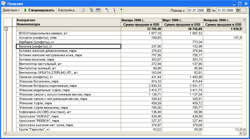Click the Февраль 2006 г. column header
This screenshot has width=250, height=139.
click(x=222, y=20)
